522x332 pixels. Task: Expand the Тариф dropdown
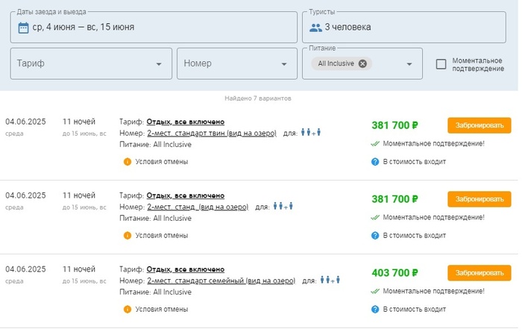pyautogui.click(x=91, y=63)
